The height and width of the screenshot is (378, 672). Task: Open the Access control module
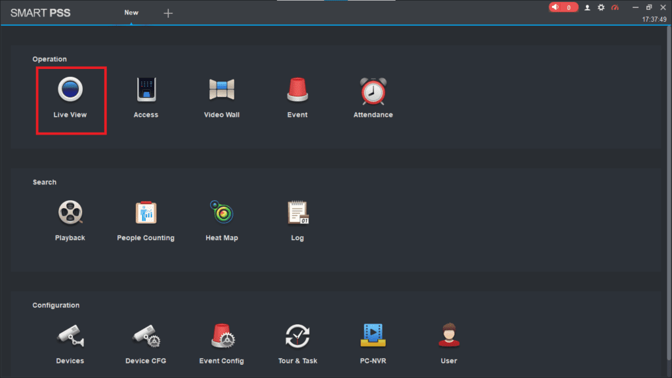click(146, 91)
